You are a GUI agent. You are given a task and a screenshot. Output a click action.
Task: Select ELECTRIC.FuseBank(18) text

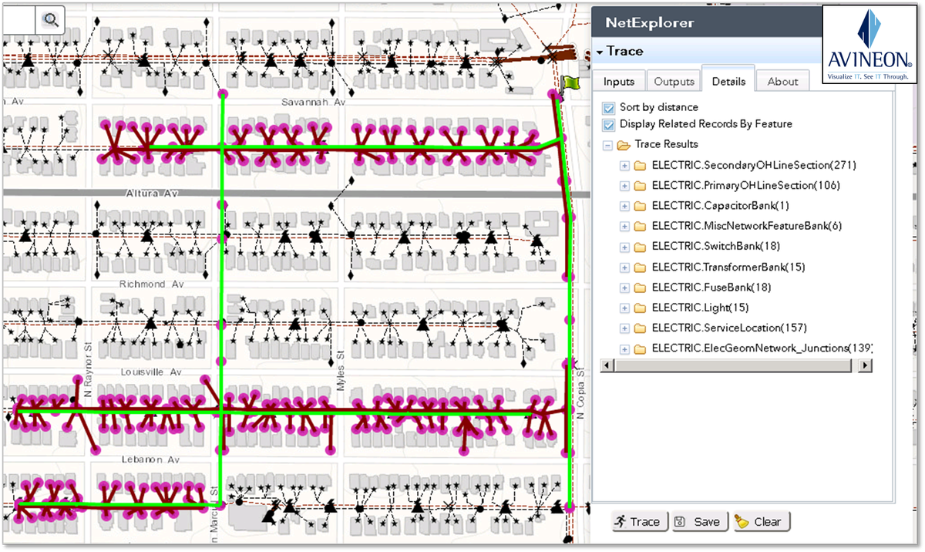click(x=711, y=288)
